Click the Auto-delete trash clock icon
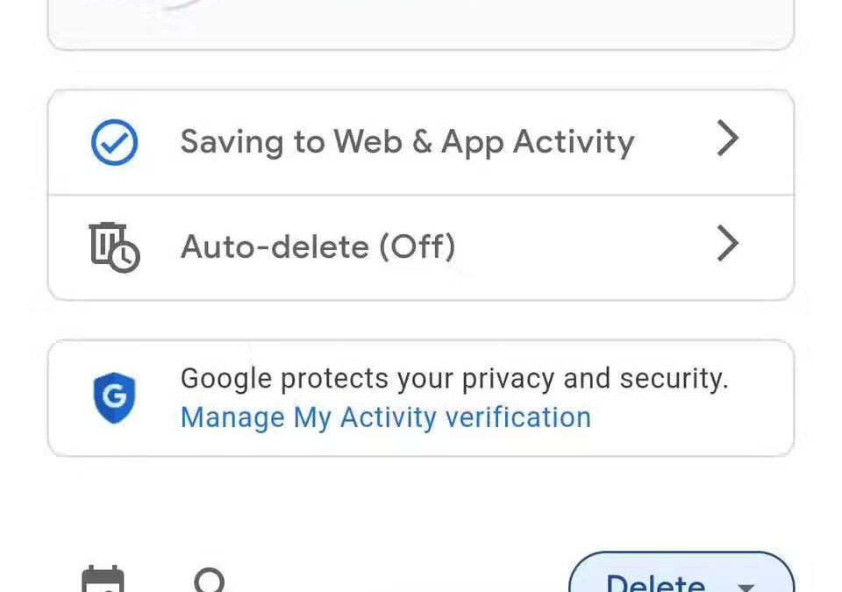Screen dimensions: 842x592 pos(114,246)
